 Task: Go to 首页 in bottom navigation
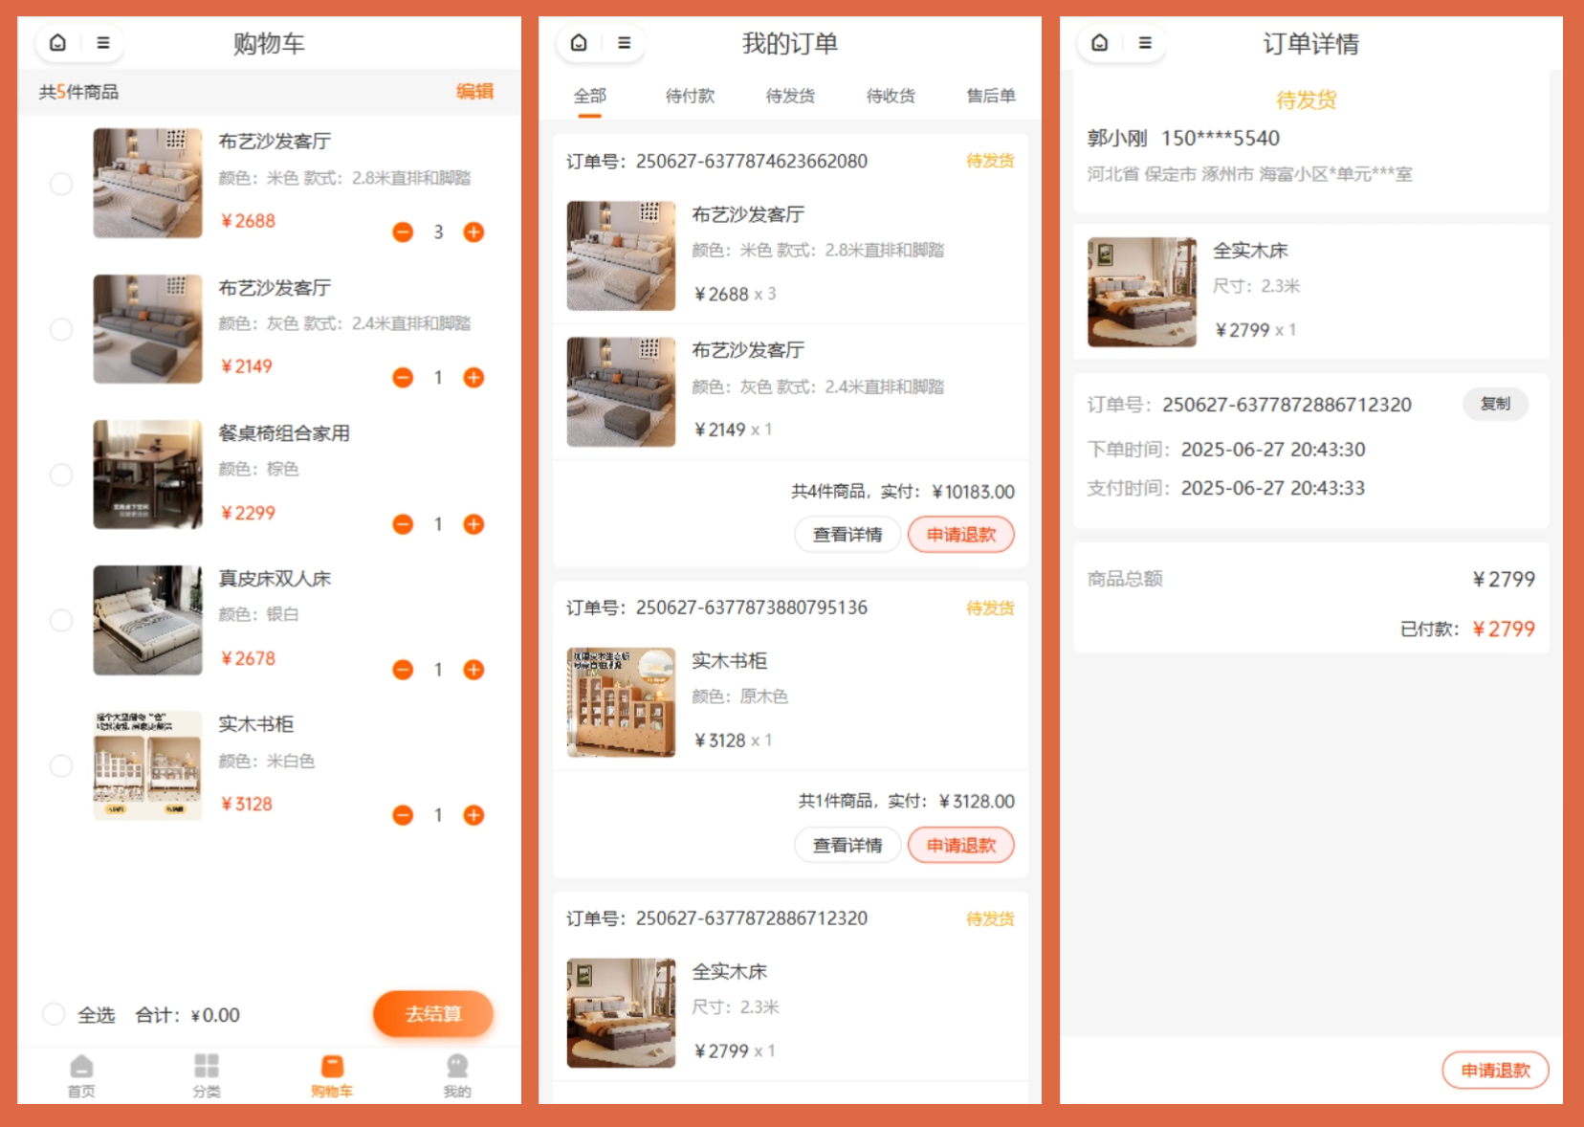pyautogui.click(x=81, y=1074)
